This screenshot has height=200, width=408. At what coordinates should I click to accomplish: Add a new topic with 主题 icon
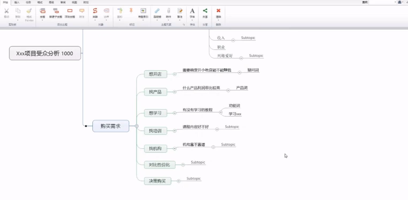42,11
